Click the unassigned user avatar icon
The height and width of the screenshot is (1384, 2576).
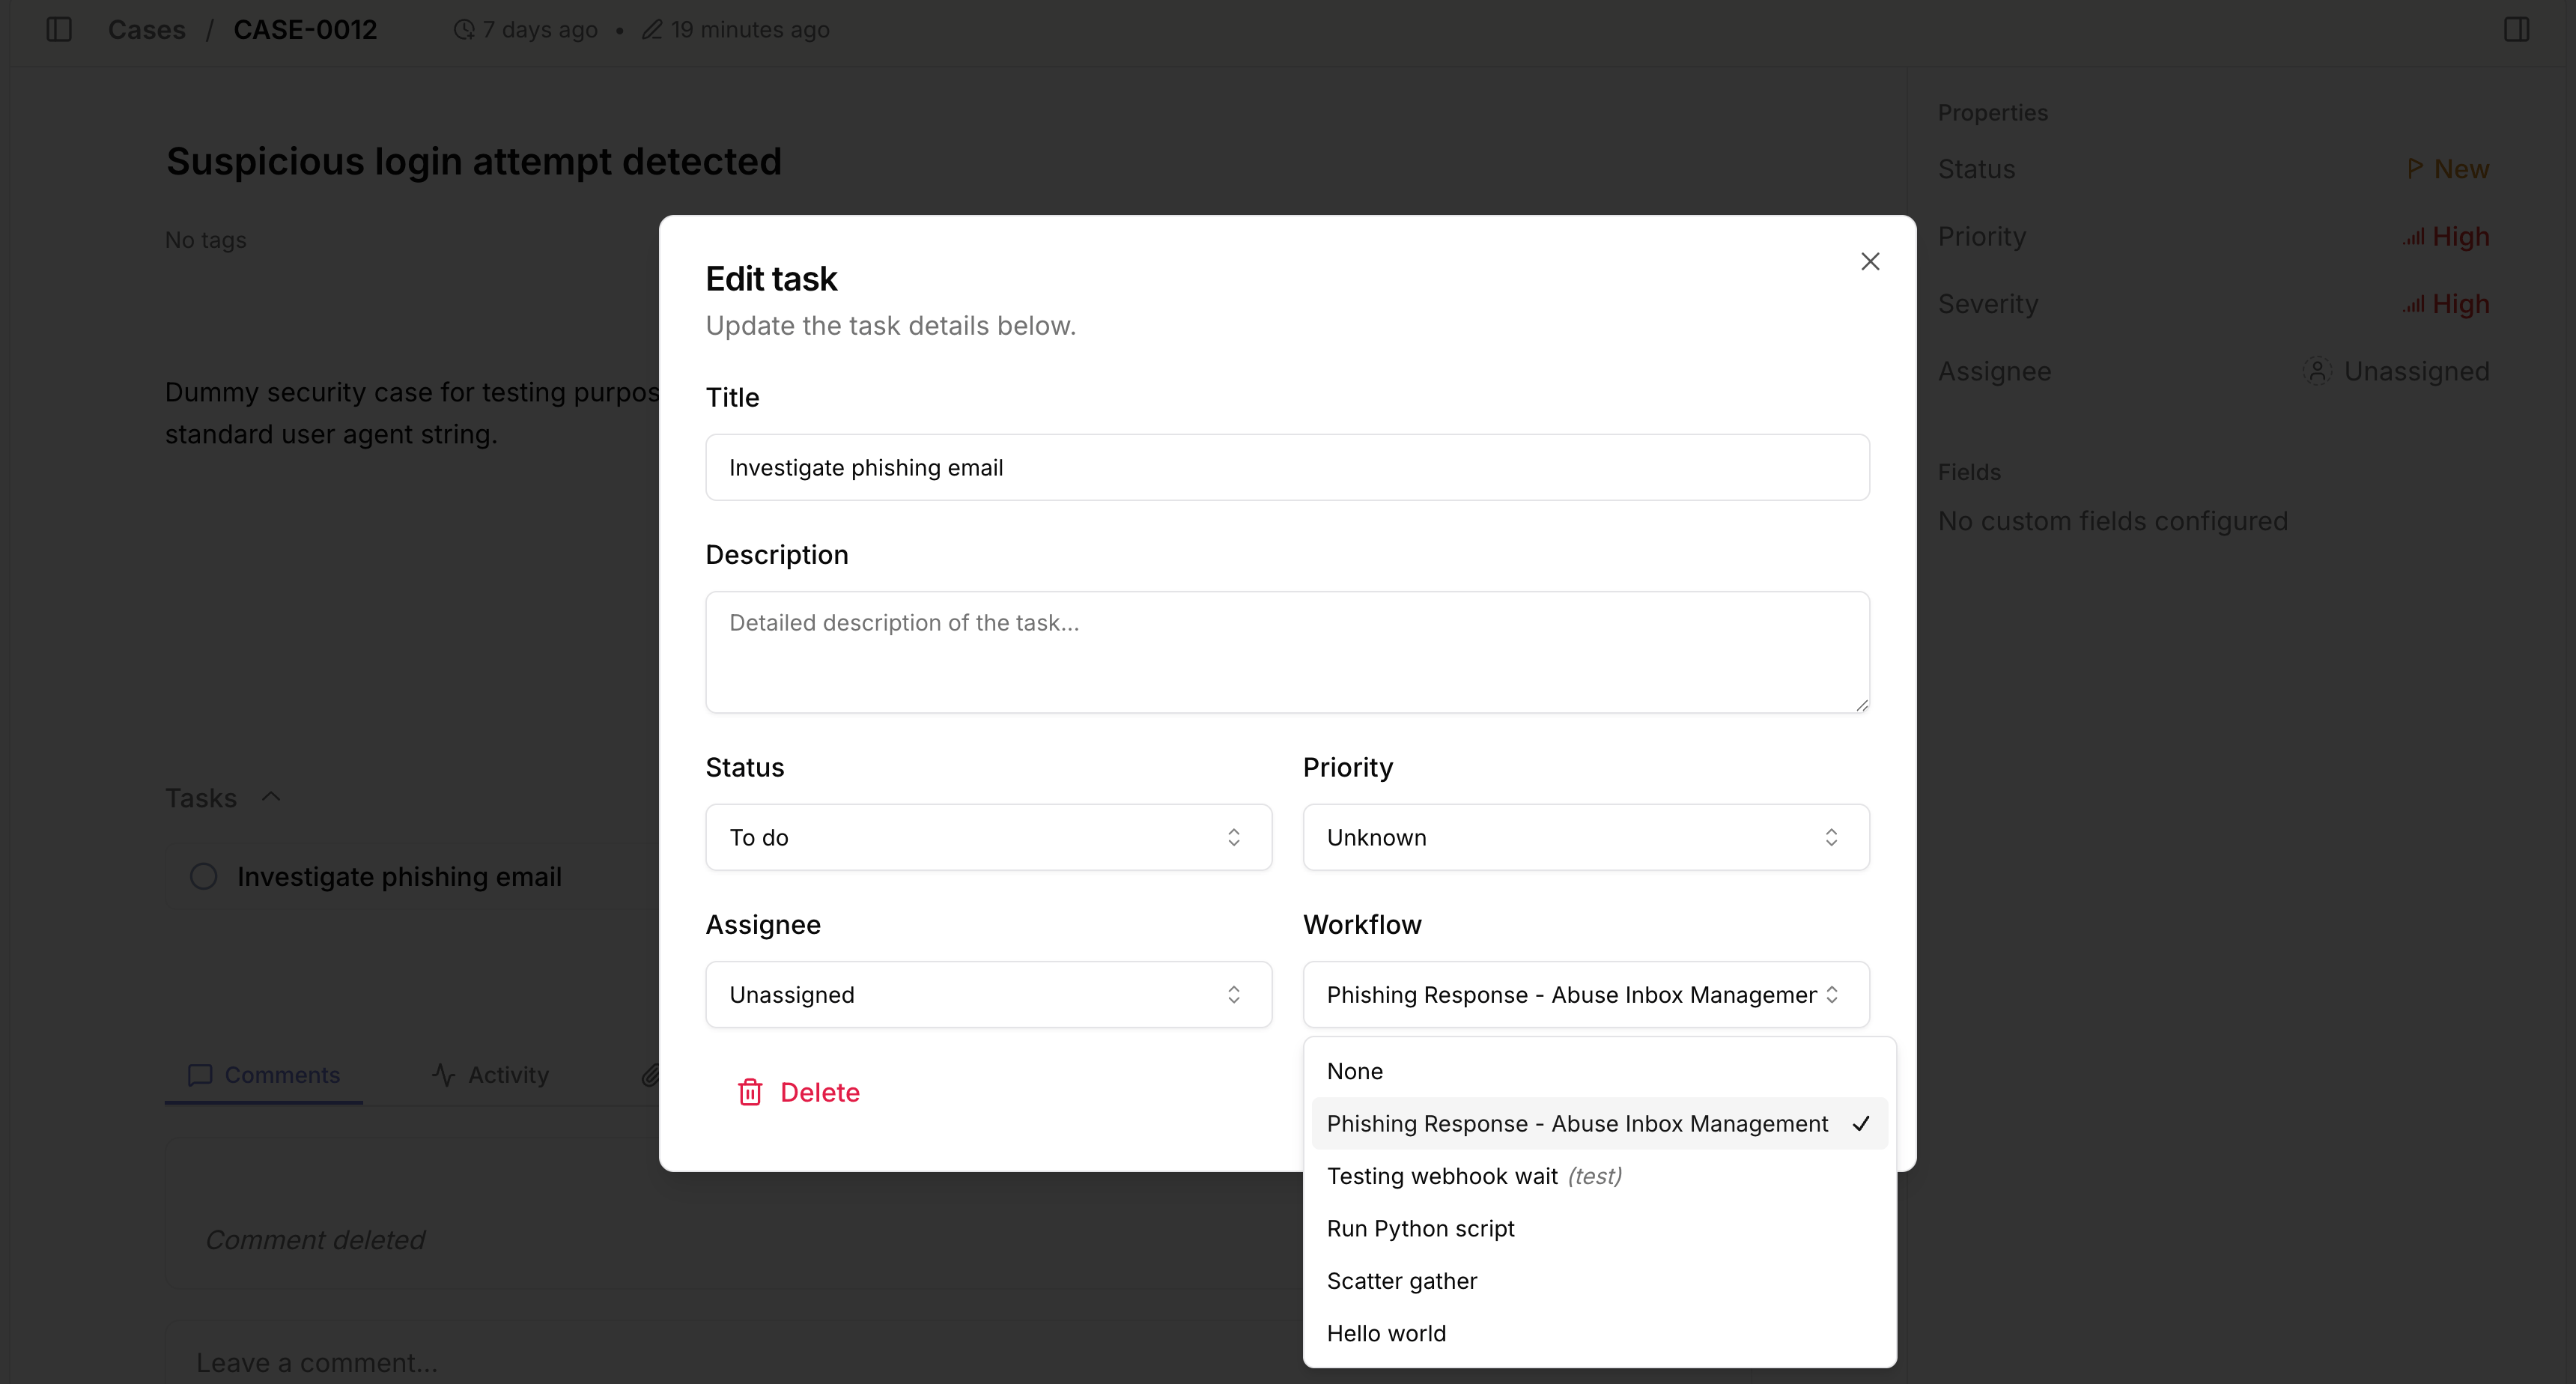(2316, 371)
